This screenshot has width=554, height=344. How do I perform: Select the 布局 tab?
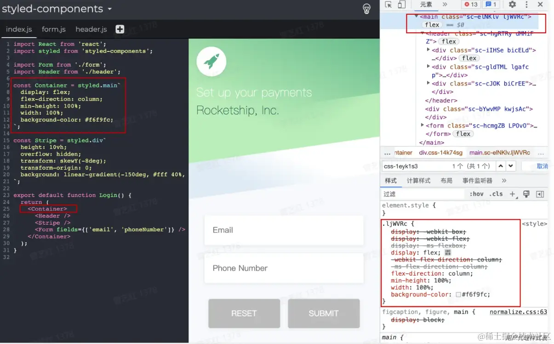click(x=446, y=180)
